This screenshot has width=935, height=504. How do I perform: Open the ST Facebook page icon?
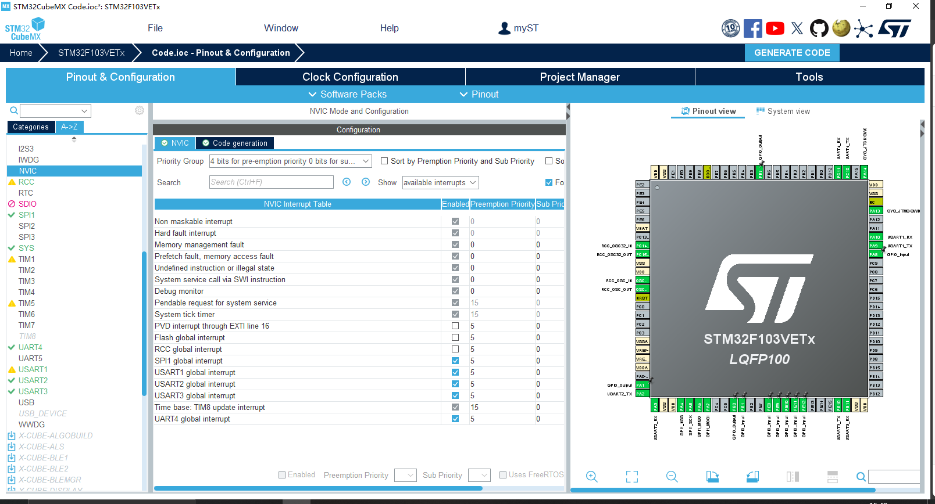(753, 28)
